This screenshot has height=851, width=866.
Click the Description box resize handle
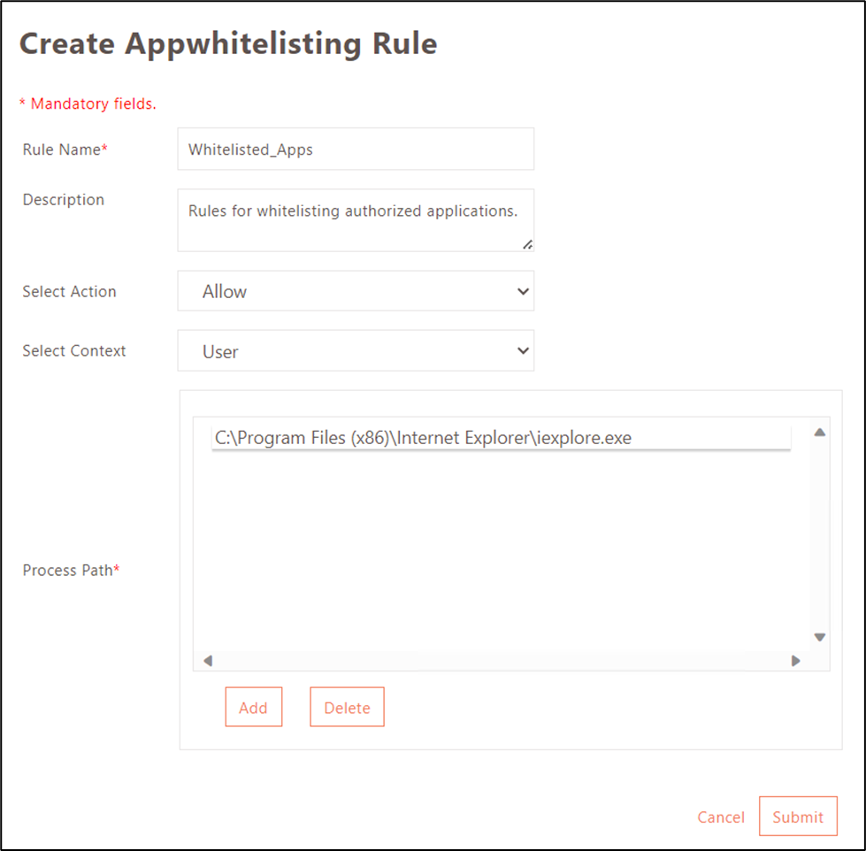coord(527,244)
